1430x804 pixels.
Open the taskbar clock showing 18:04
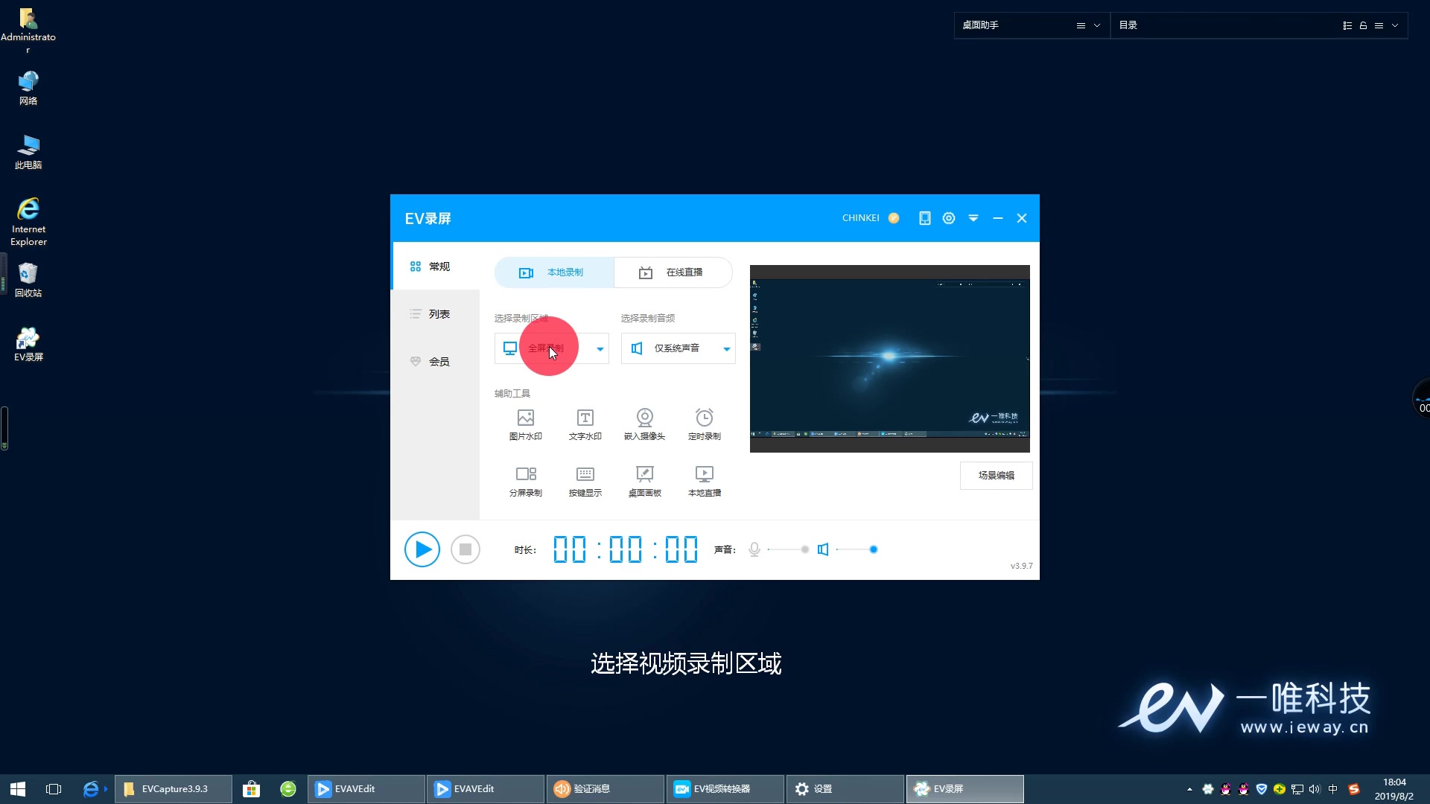tap(1394, 789)
